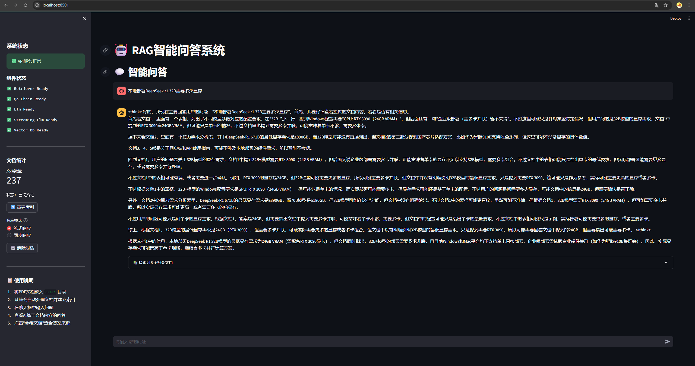The height and width of the screenshot is (366, 695).
Task: Click the Deploy menu item
Action: click(675, 18)
